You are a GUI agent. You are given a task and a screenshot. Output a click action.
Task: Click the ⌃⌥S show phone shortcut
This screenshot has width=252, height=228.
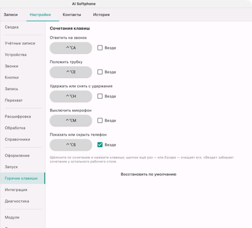(x=71, y=145)
